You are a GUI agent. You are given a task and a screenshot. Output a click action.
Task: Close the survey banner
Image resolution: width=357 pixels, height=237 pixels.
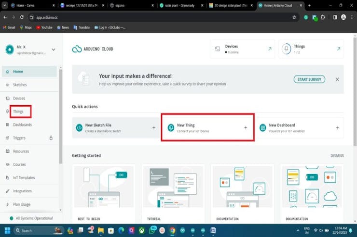pyautogui.click(x=337, y=79)
